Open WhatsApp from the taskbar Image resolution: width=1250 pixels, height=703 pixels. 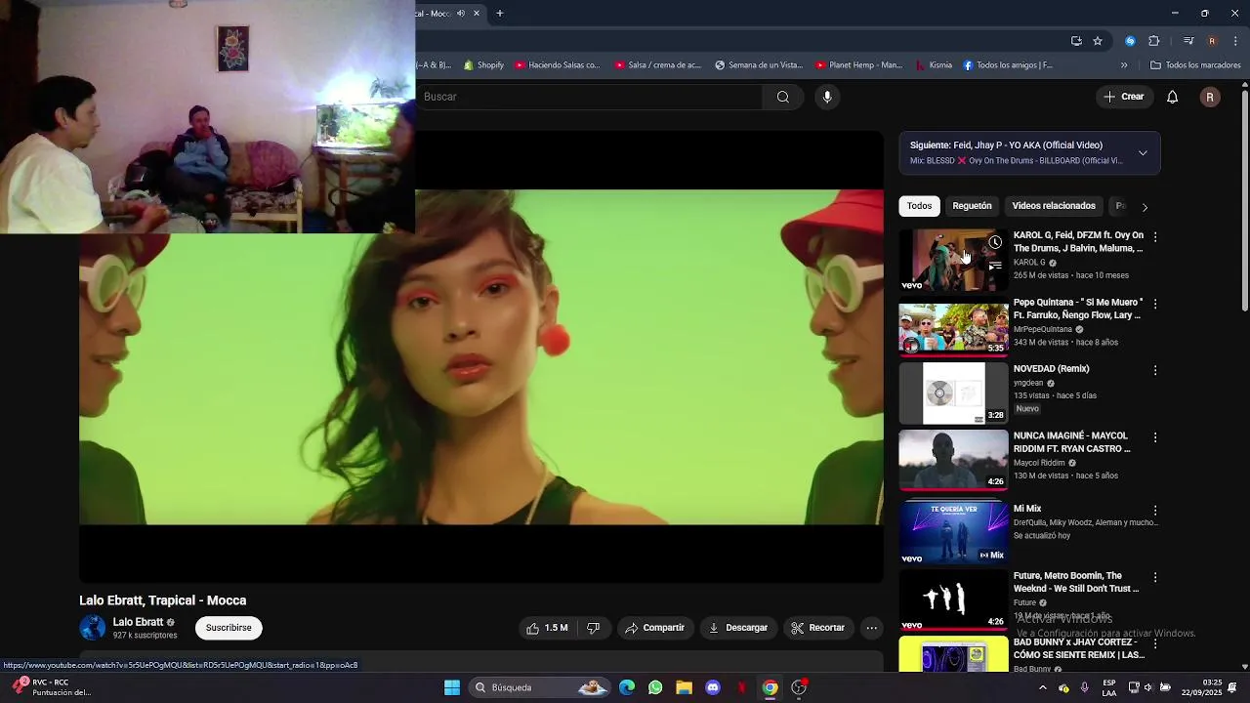click(655, 687)
